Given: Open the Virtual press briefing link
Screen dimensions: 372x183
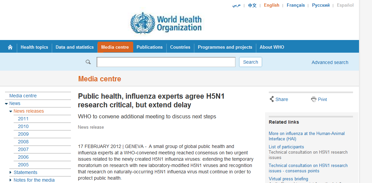Looking at the screenshot, I should pyautogui.click(x=288, y=179).
